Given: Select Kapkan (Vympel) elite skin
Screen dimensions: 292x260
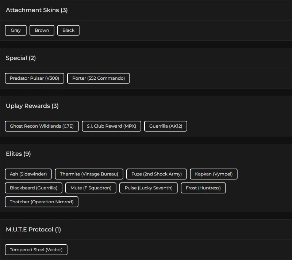Looking at the screenshot, I should (214, 174).
